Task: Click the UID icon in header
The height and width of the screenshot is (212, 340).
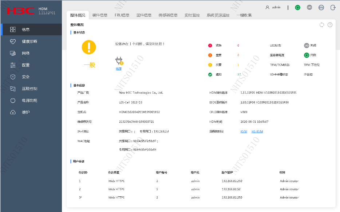Action: click(309, 8)
